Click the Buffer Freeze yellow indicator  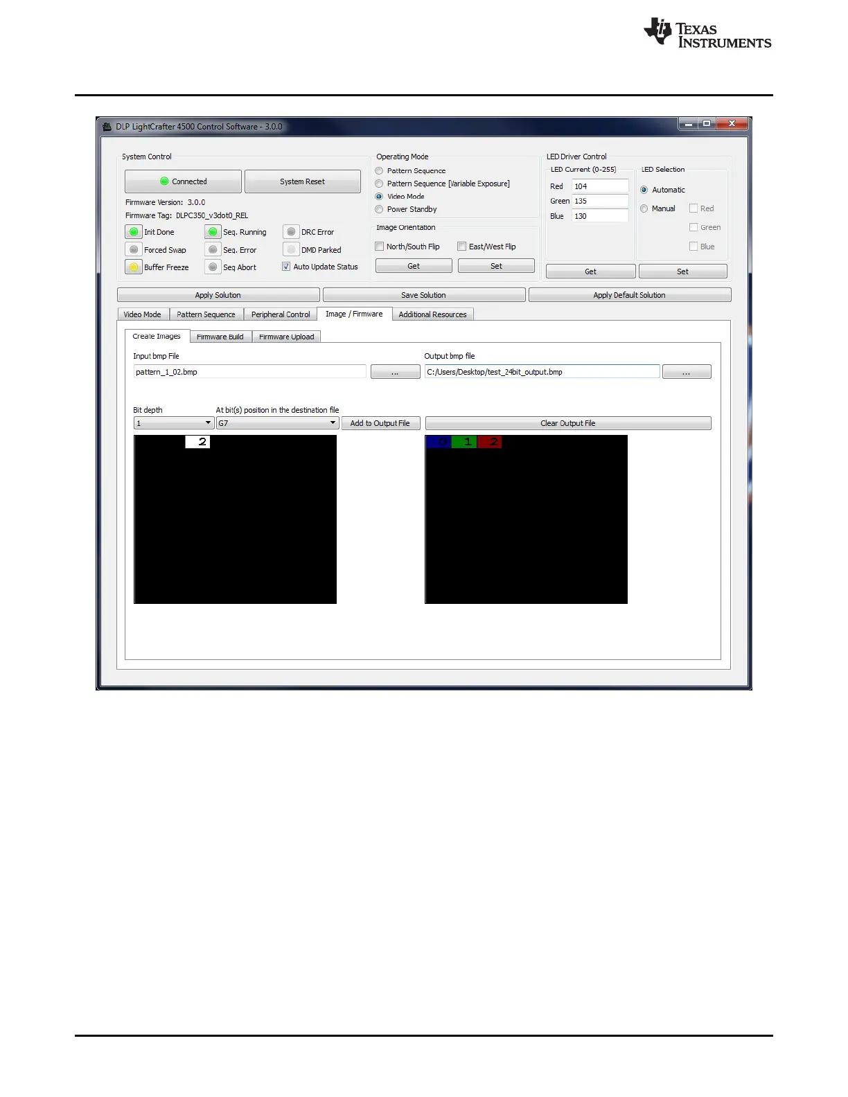click(x=134, y=267)
